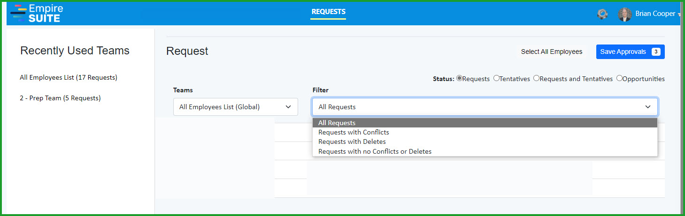The width and height of the screenshot is (685, 216).
Task: Choose the Requests and Tentatives radio option
Action: point(536,78)
